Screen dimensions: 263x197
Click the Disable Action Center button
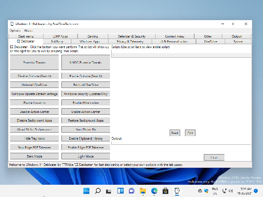point(34,112)
